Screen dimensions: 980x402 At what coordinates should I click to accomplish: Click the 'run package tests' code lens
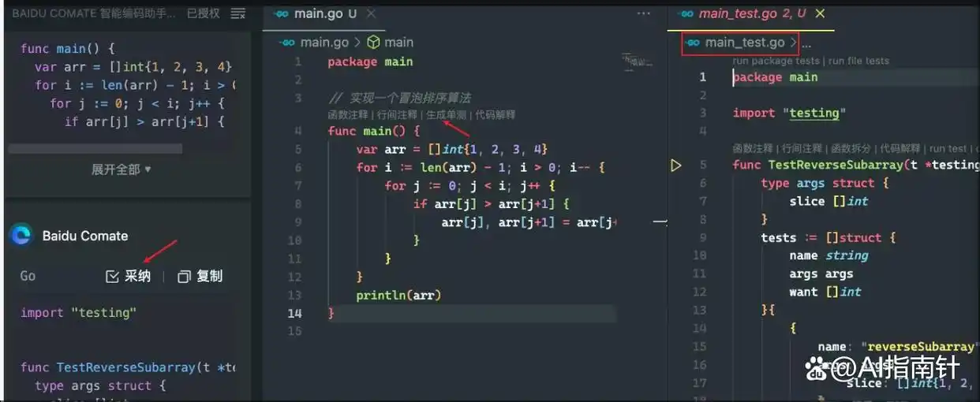(776, 61)
